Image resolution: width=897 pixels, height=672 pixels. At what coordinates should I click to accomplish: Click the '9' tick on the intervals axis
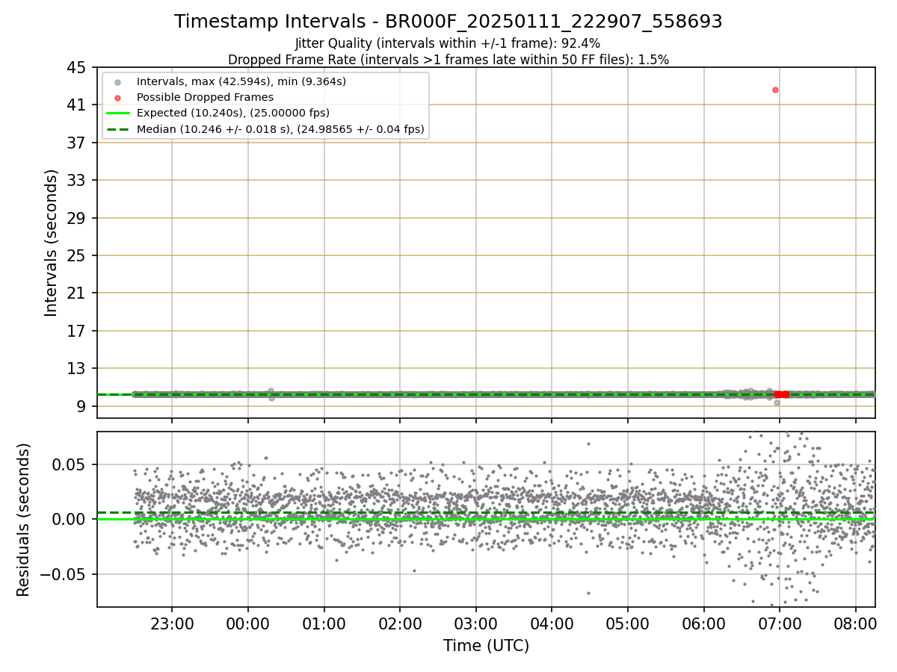click(83, 406)
